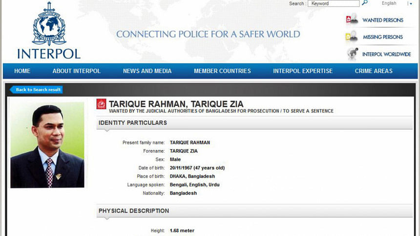This screenshot has width=420, height=236.
Task: Open the Home menu item
Action: pyautogui.click(x=22, y=71)
